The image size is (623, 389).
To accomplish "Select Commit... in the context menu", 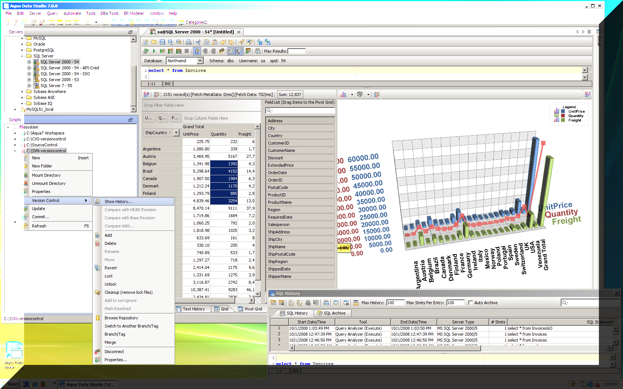I will pyautogui.click(x=57, y=217).
